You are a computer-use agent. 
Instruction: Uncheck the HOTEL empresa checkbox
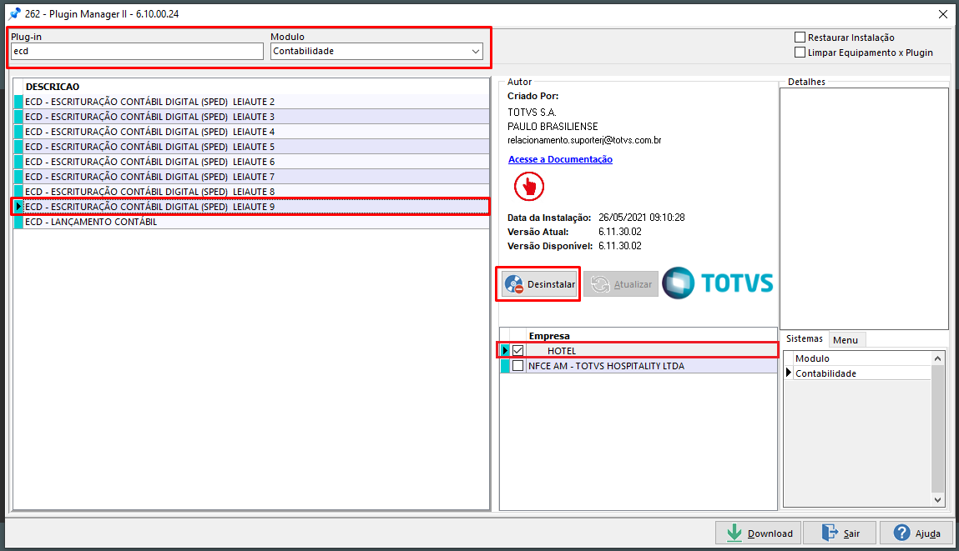click(x=518, y=351)
